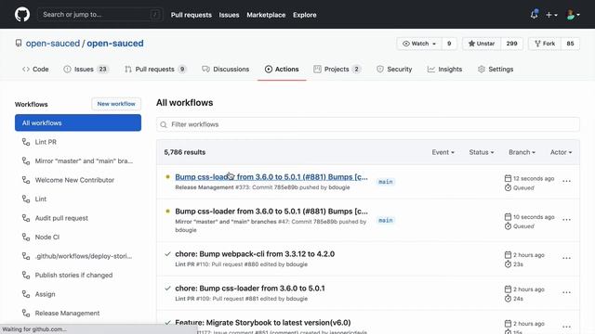Click the 12 seconds ago timestamp
Viewport: 595px width, 334px height.
click(534, 178)
